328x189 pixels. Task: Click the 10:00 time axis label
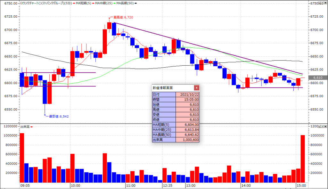point(76,186)
